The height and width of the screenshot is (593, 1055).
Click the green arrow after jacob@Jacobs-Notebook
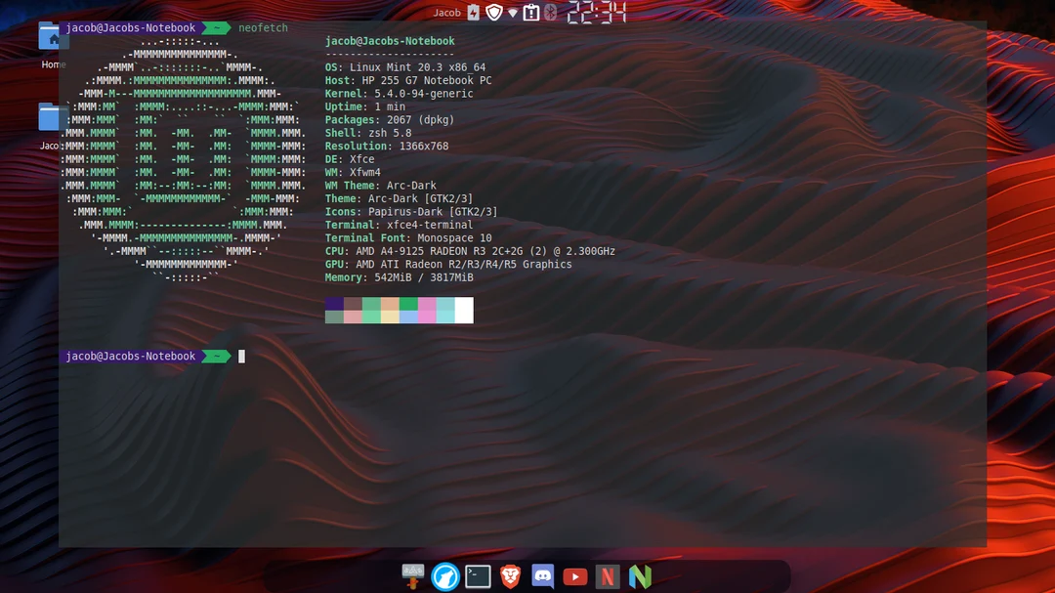[x=214, y=356]
